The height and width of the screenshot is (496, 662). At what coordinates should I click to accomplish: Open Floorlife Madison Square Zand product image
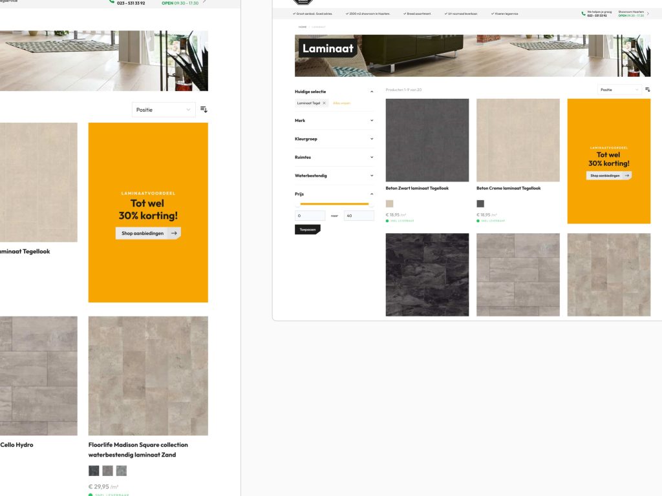coord(148,376)
